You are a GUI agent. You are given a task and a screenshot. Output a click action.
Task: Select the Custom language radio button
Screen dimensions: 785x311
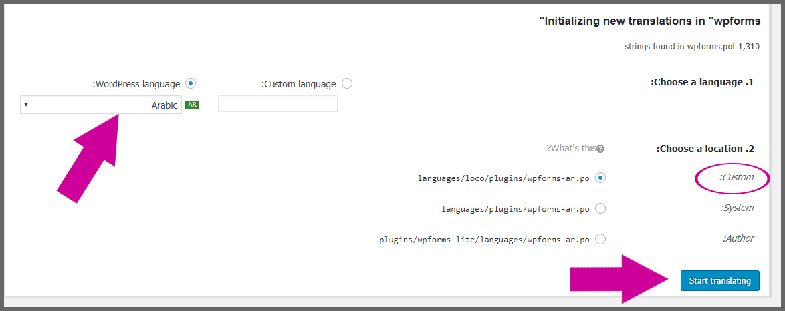tap(347, 83)
